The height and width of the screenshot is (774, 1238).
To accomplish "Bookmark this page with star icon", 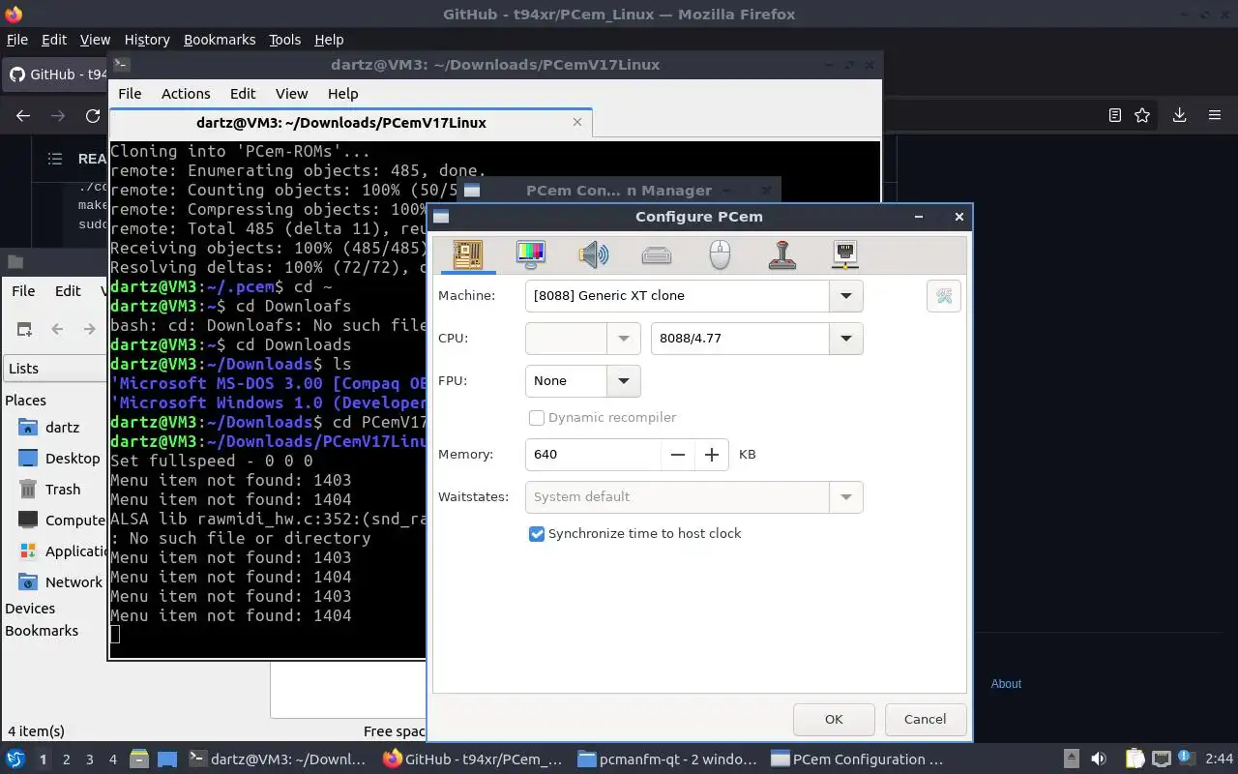I will 1142,115.
